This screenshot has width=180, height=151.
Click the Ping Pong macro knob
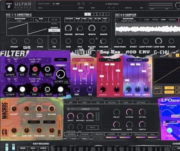click(39, 109)
